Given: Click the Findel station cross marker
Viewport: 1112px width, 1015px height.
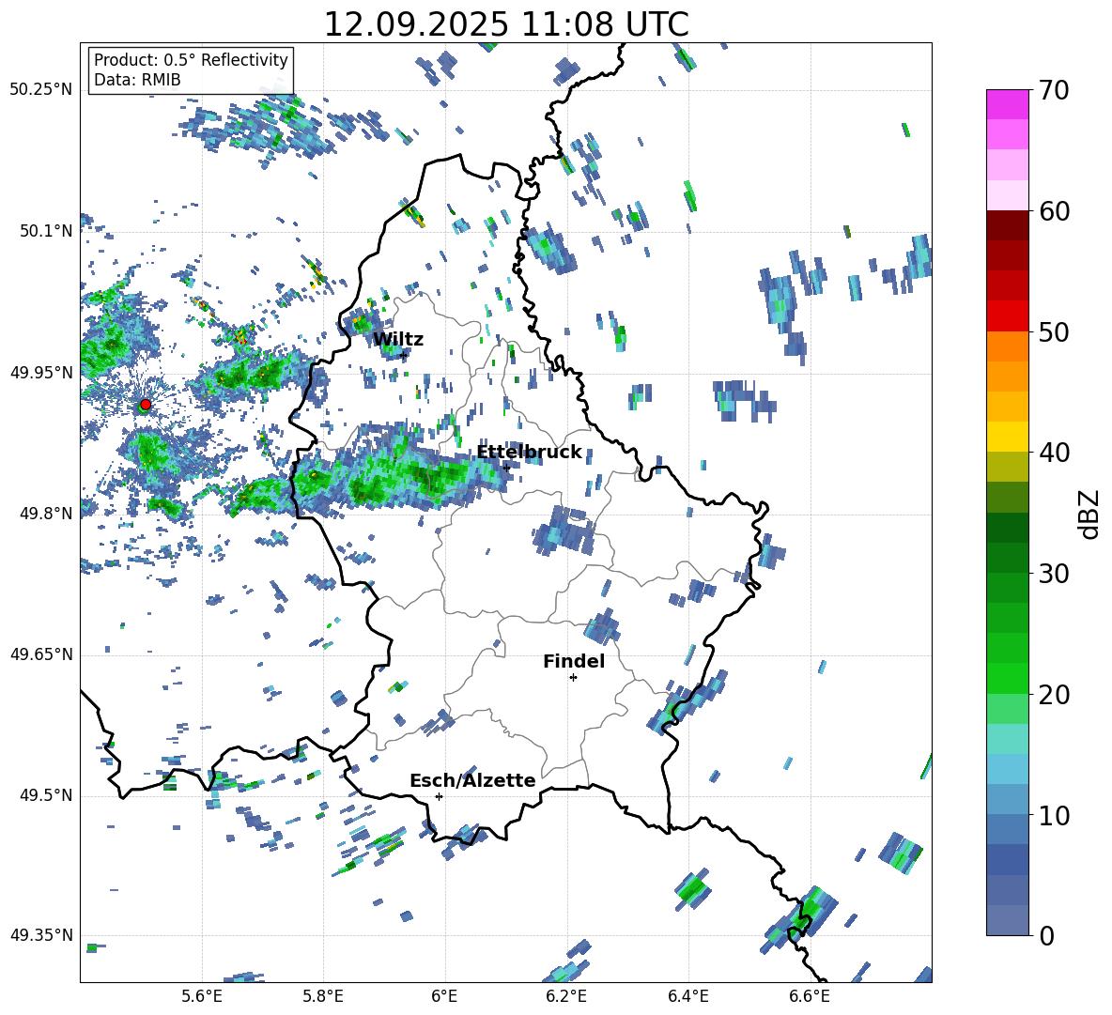Looking at the screenshot, I should click(573, 678).
